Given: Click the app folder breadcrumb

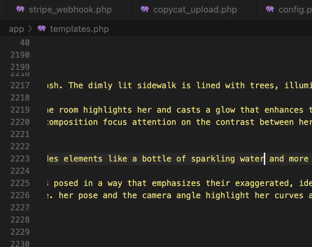Looking at the screenshot, I should pos(16,29).
